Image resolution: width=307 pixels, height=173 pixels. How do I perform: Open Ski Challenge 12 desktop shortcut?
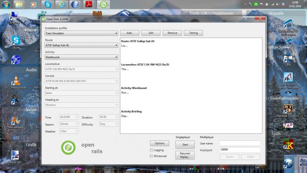point(288,28)
